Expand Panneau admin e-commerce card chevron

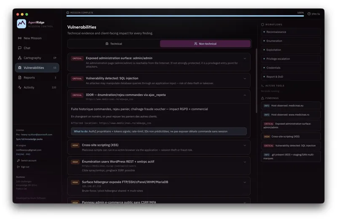click(x=245, y=202)
